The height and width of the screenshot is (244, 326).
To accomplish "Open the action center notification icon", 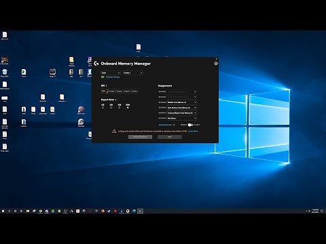I will (322, 211).
